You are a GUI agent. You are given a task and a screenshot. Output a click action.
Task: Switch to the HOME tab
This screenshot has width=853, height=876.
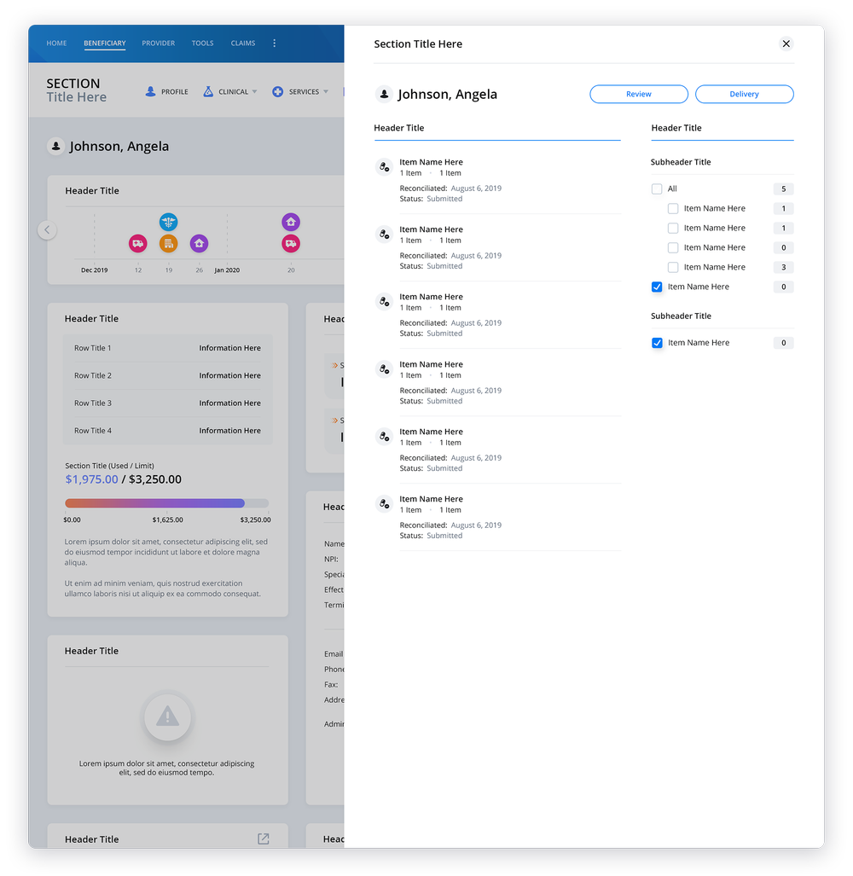click(x=56, y=43)
